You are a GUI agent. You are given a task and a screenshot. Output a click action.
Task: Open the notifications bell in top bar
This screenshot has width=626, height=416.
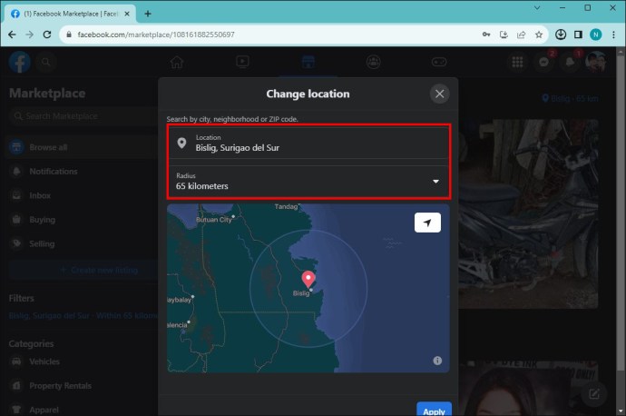point(570,62)
